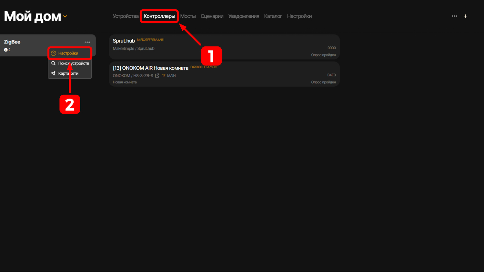Click external link icon beside HS-3-ZB-S
Screen dimensions: 484x272
(x=157, y=76)
